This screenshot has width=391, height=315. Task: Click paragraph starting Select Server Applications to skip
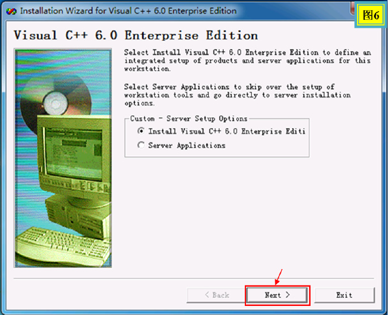pos(237,95)
